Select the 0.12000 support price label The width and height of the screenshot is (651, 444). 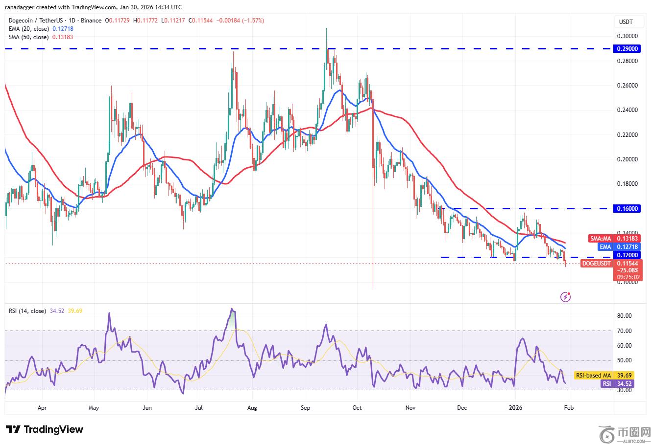point(627,255)
